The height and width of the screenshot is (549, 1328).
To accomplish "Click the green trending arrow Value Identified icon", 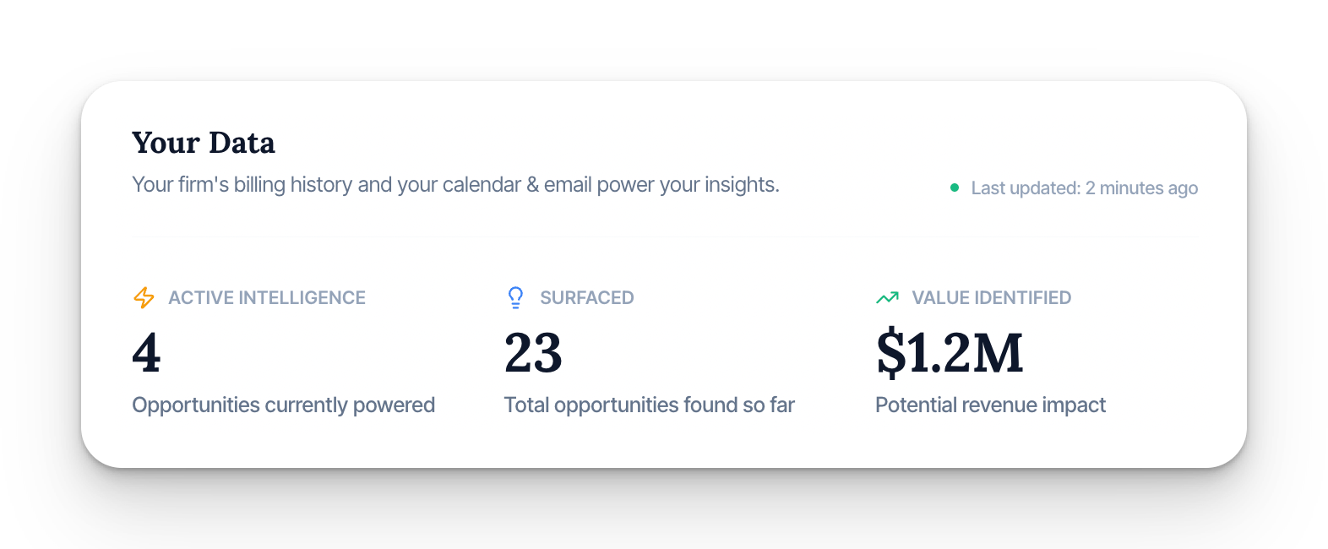I will point(887,297).
